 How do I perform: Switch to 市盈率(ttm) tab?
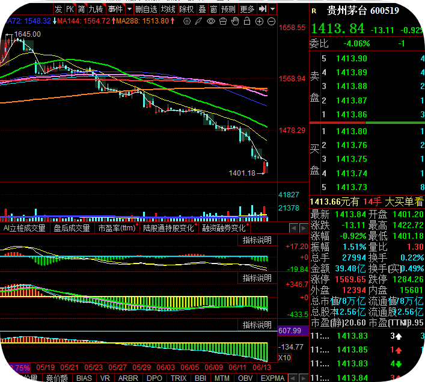pyautogui.click(x=117, y=228)
